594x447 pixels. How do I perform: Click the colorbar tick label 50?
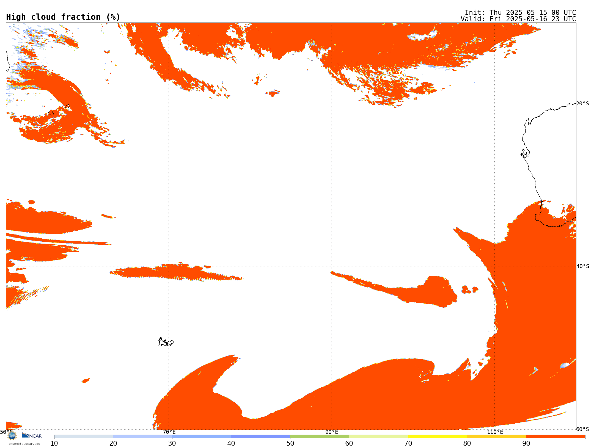(x=290, y=443)
